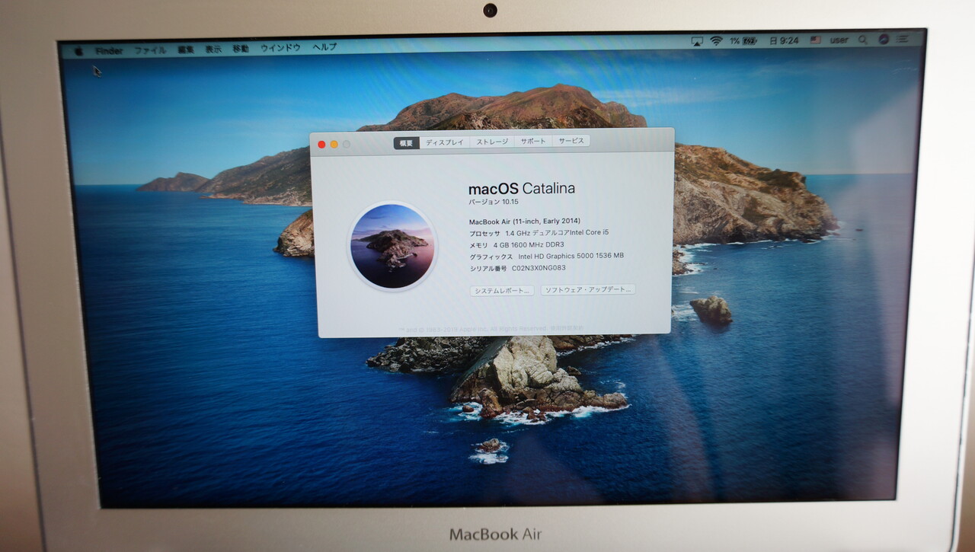Screen dimensions: 975x552
Task: Open the 編集 menu
Action: (186, 49)
